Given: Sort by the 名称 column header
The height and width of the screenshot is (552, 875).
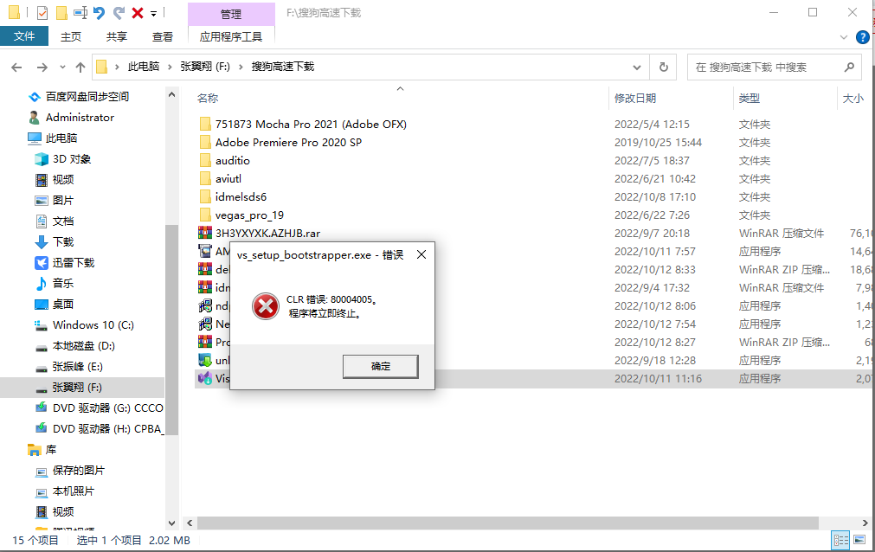Looking at the screenshot, I should click(x=208, y=99).
